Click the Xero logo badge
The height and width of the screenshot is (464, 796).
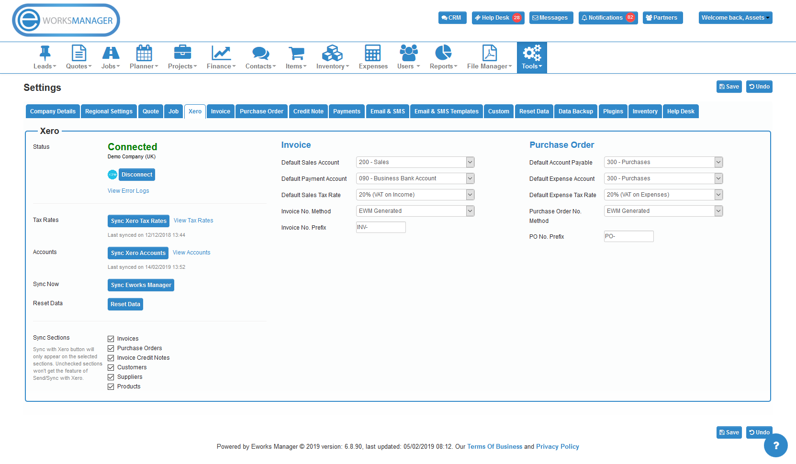click(x=112, y=175)
